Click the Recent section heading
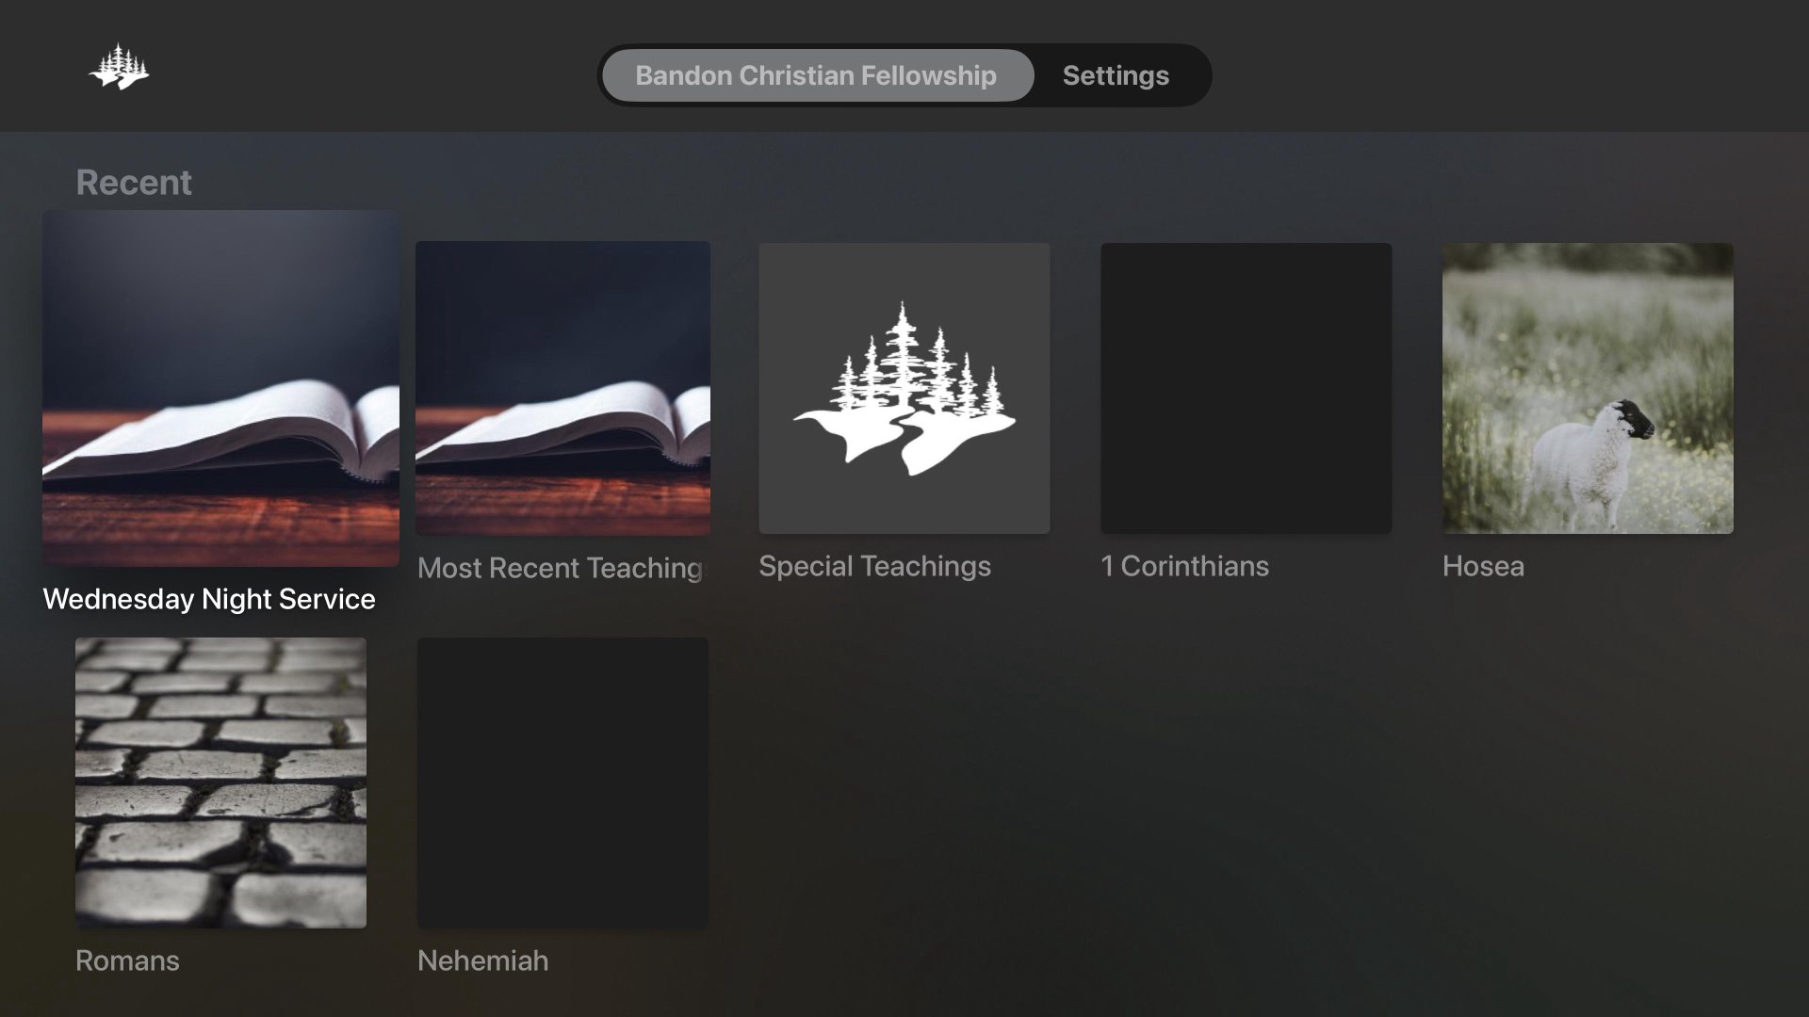Screen dimensions: 1809x1017 [x=134, y=182]
